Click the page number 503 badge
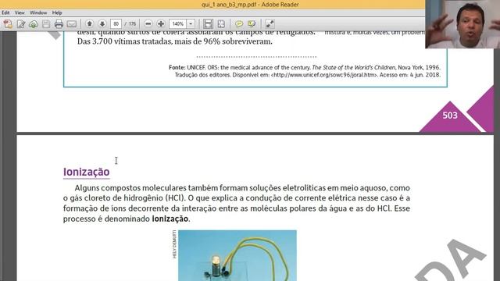Viewport: 500px width, 281px height. click(x=450, y=116)
